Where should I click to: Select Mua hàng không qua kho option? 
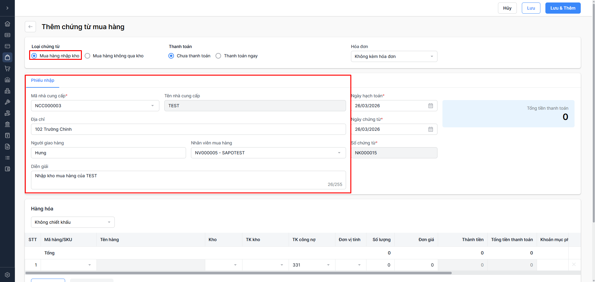(x=88, y=56)
